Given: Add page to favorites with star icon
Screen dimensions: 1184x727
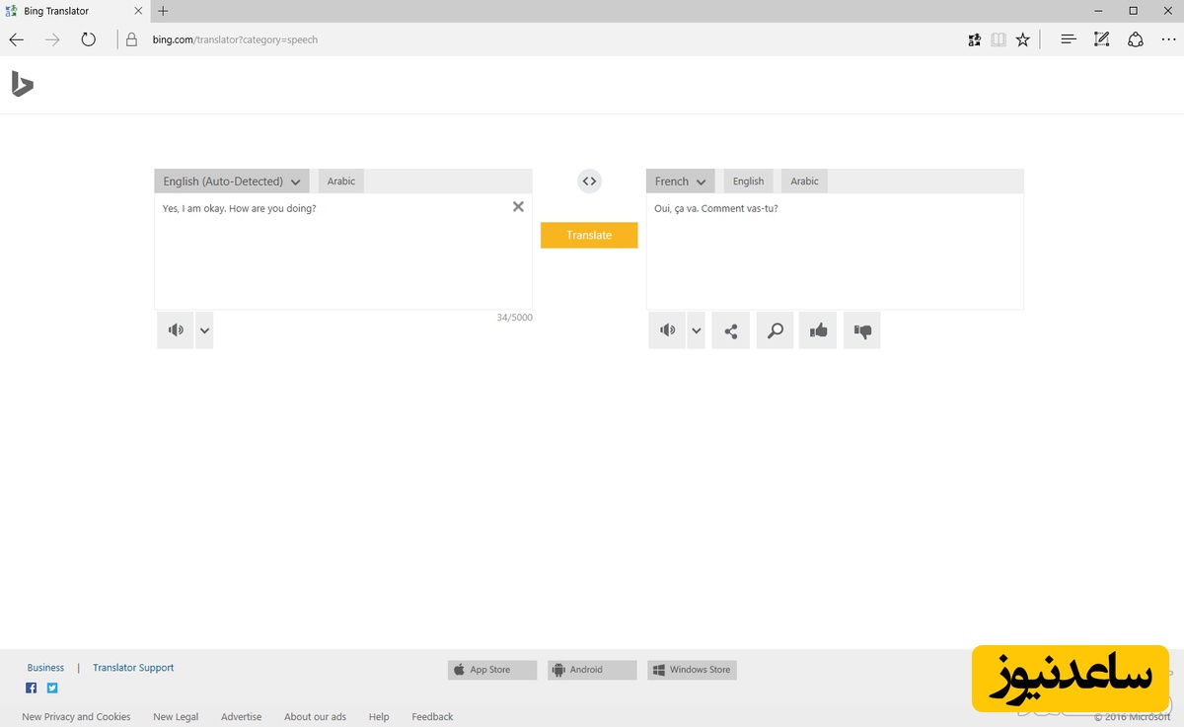Looking at the screenshot, I should pyautogui.click(x=1023, y=39).
